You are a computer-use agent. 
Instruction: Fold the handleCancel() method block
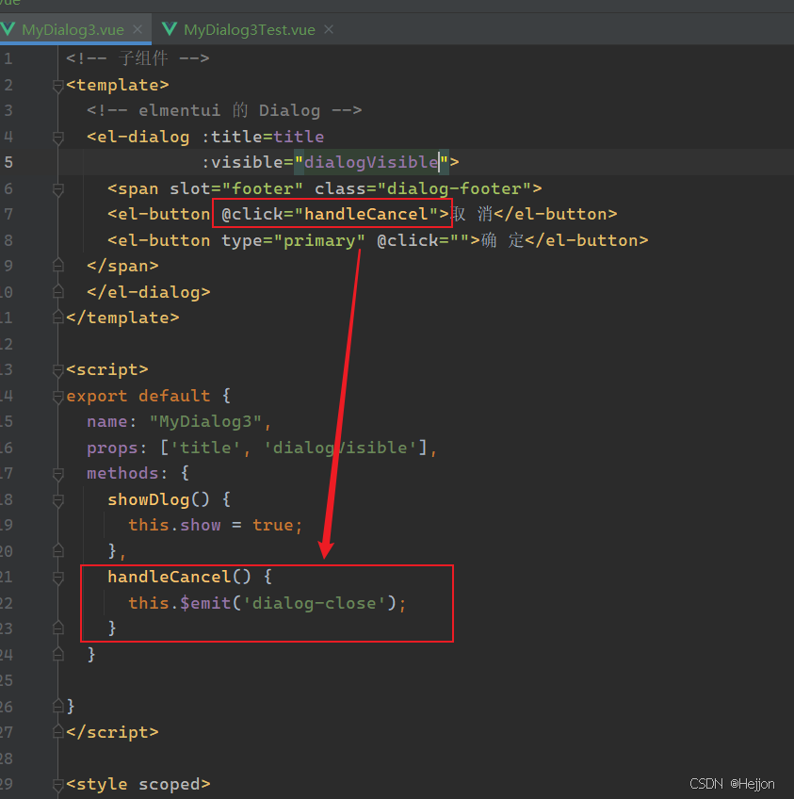58,578
